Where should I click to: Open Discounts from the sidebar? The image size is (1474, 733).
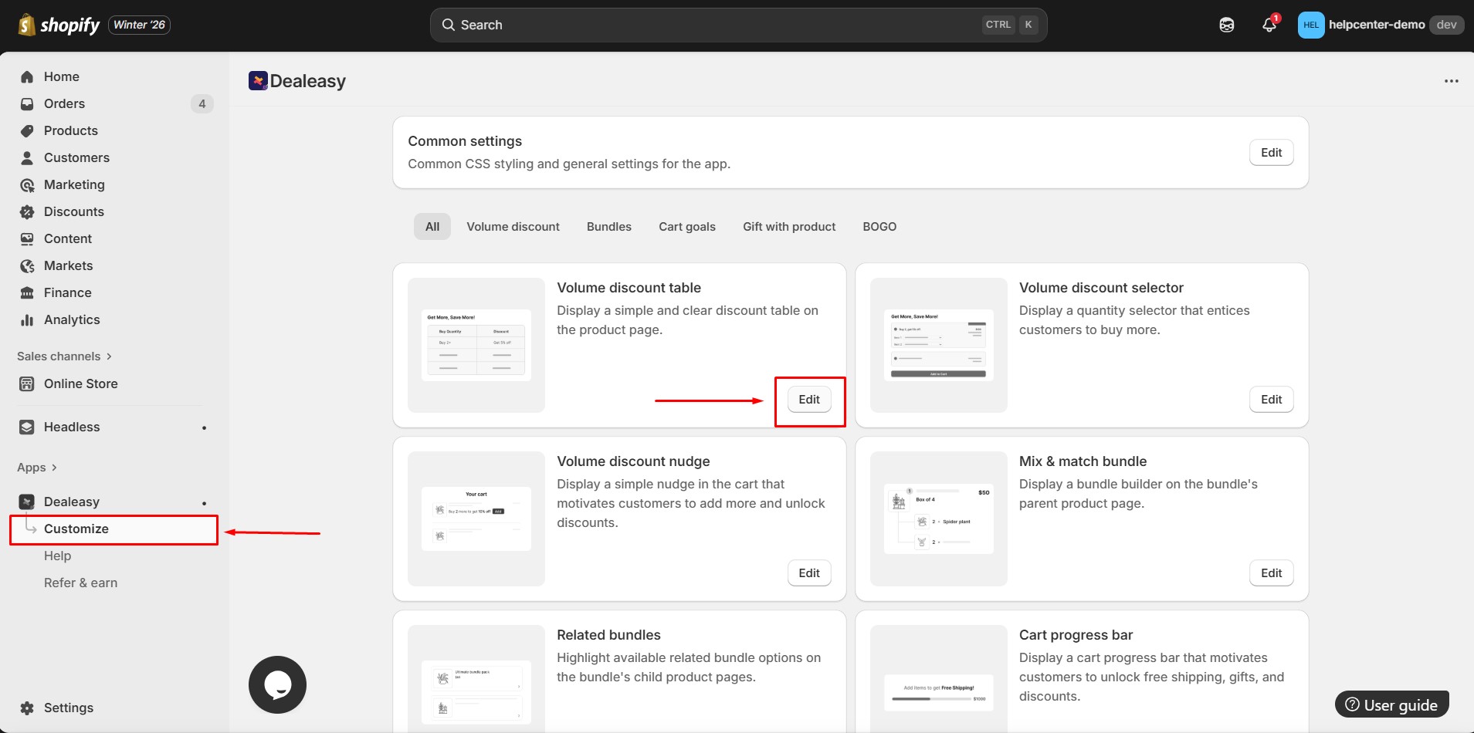[73, 211]
